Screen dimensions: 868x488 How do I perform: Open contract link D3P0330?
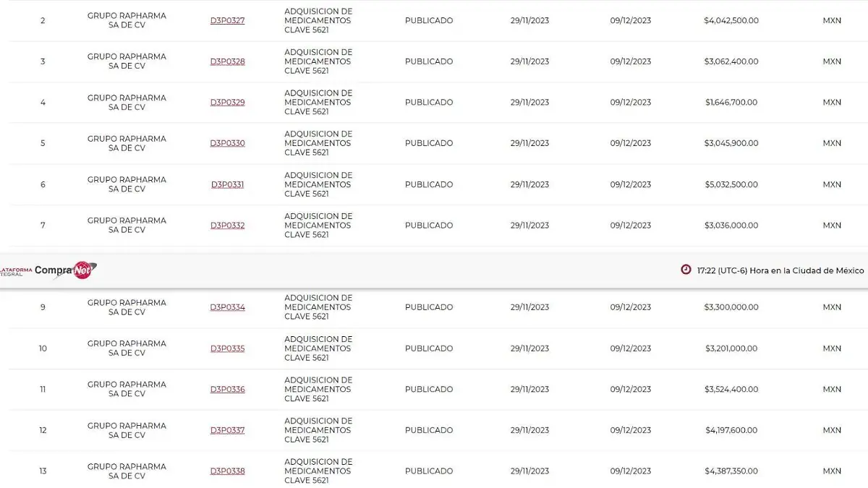227,143
